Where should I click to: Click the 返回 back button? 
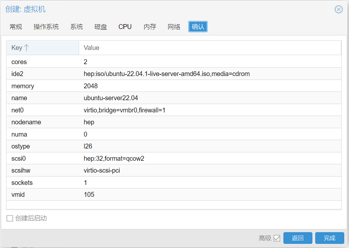(x=298, y=238)
